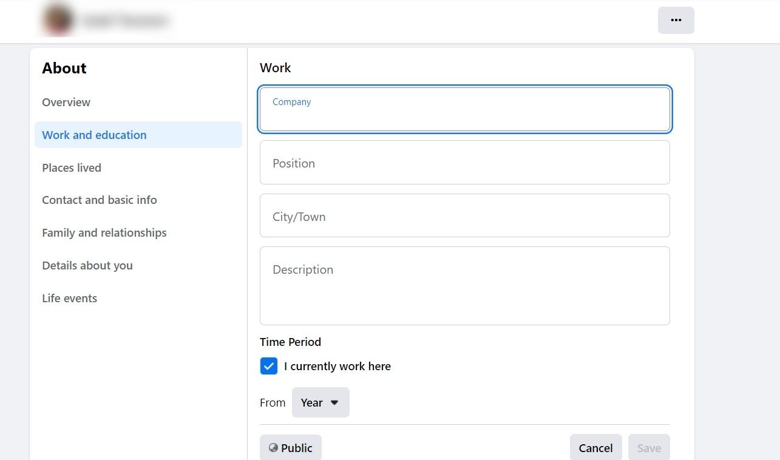Click the Cancel button
The height and width of the screenshot is (460, 780).
tap(595, 447)
